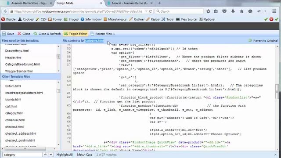Open the CSS developer toolbar menu

tap(41, 19)
